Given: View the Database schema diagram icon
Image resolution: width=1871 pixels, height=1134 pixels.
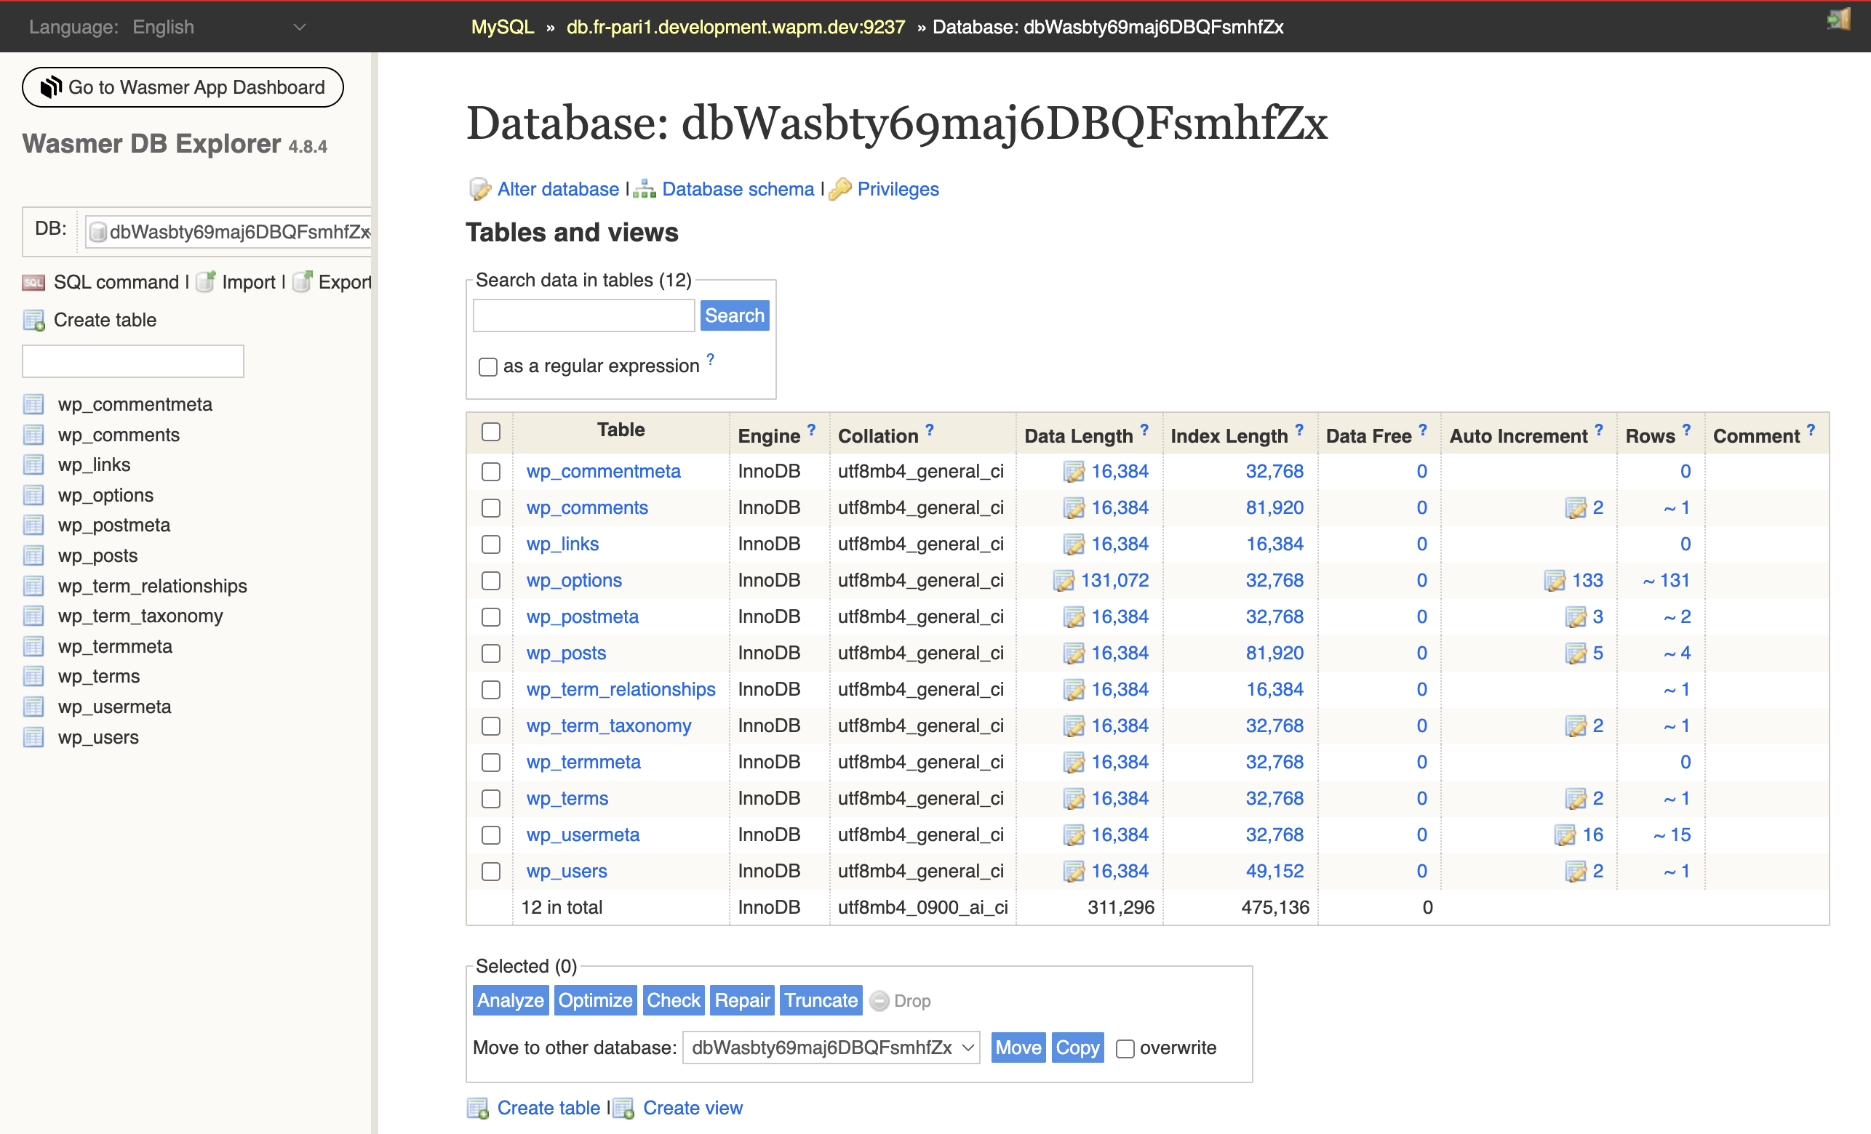Looking at the screenshot, I should (x=644, y=189).
